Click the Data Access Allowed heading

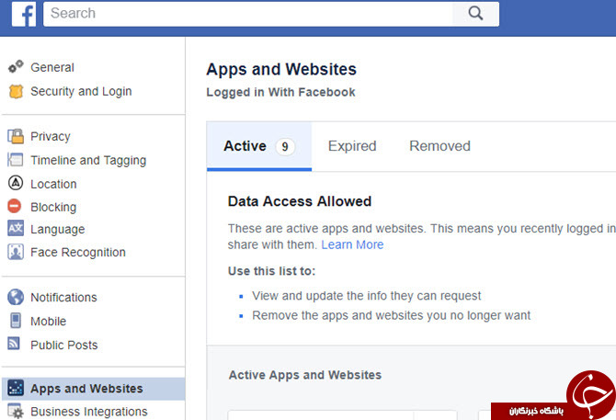tap(300, 201)
